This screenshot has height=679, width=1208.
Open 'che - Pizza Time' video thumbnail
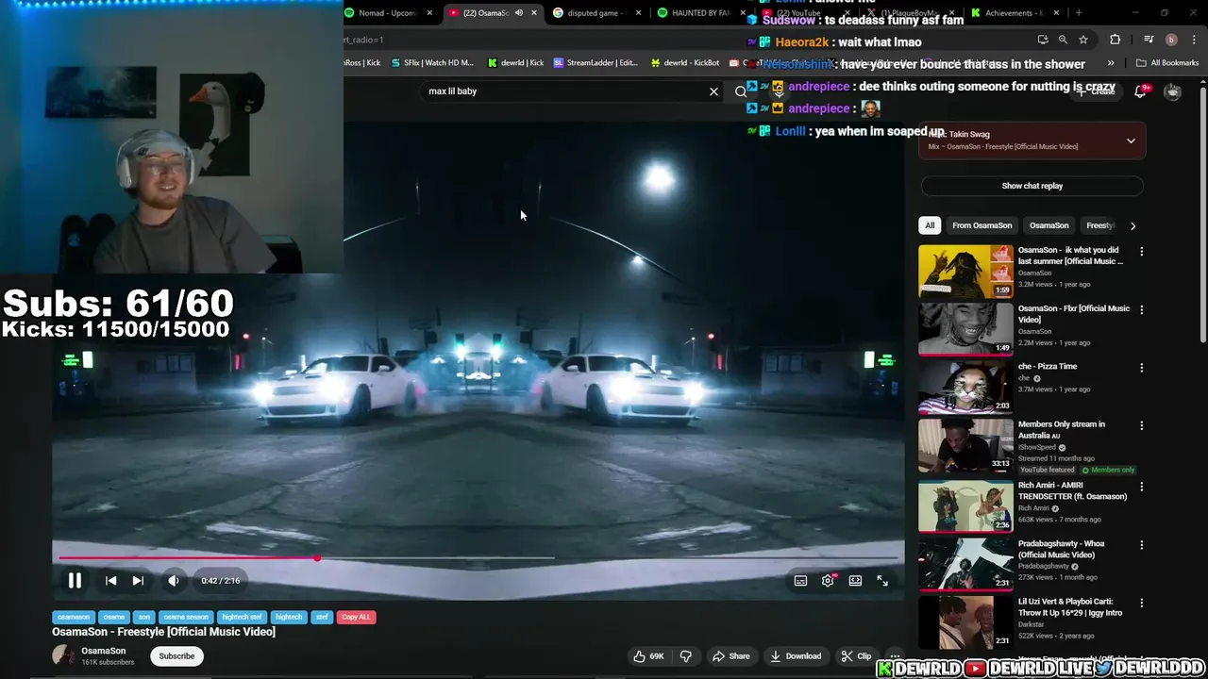[965, 387]
